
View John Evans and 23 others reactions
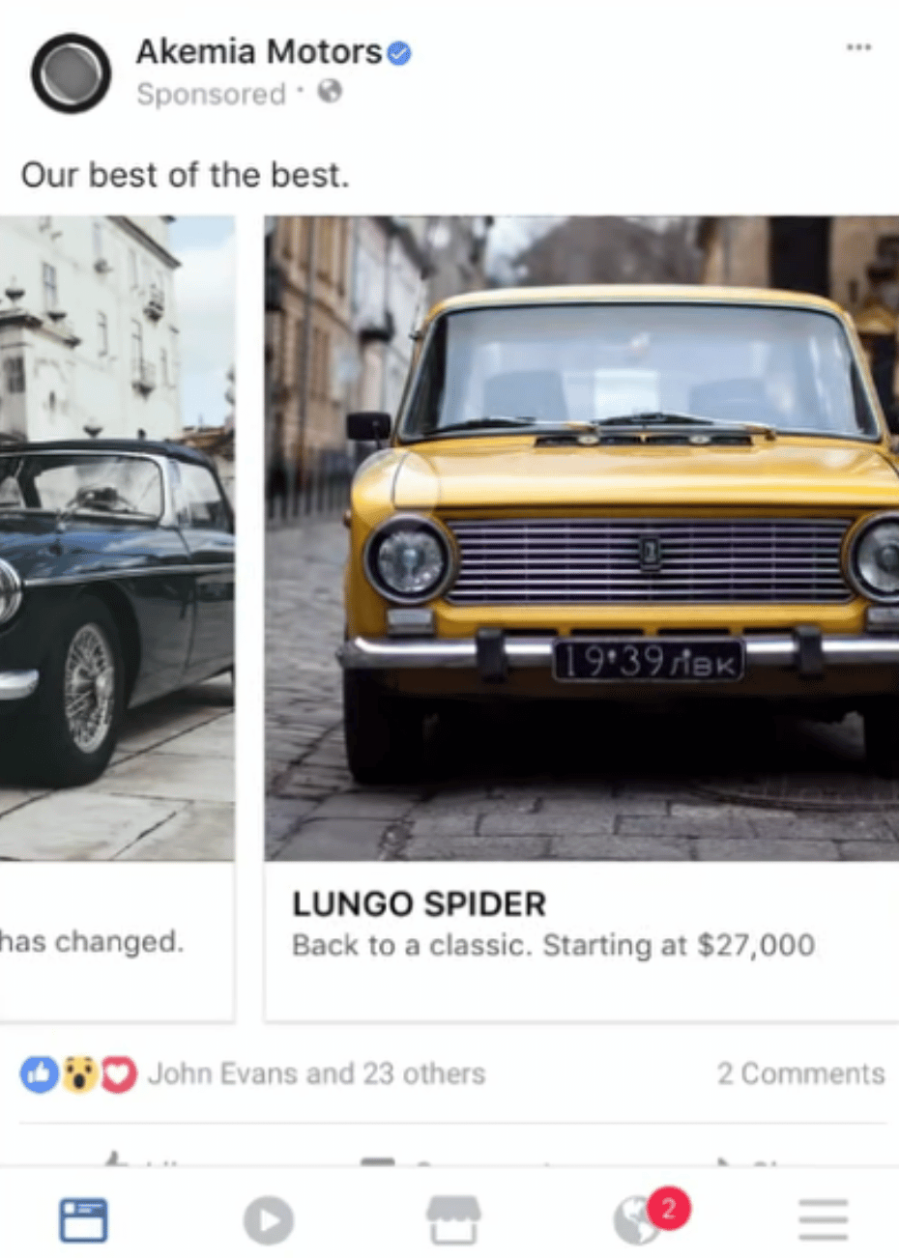(316, 1073)
